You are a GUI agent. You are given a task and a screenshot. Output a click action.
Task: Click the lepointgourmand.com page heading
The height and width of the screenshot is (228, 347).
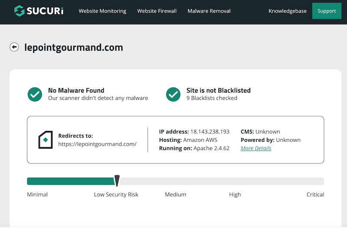[74, 47]
